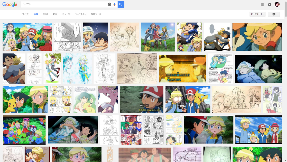
Task: Open the glowing glasses boy with Pikachu thumbnail
Action: coord(188,99)
